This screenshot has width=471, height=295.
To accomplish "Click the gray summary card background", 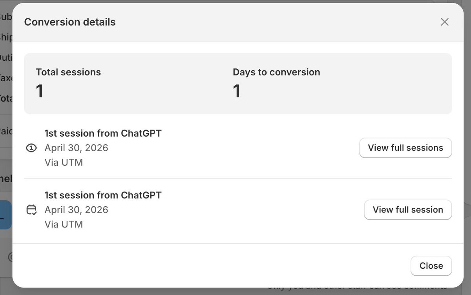I will (x=238, y=84).
